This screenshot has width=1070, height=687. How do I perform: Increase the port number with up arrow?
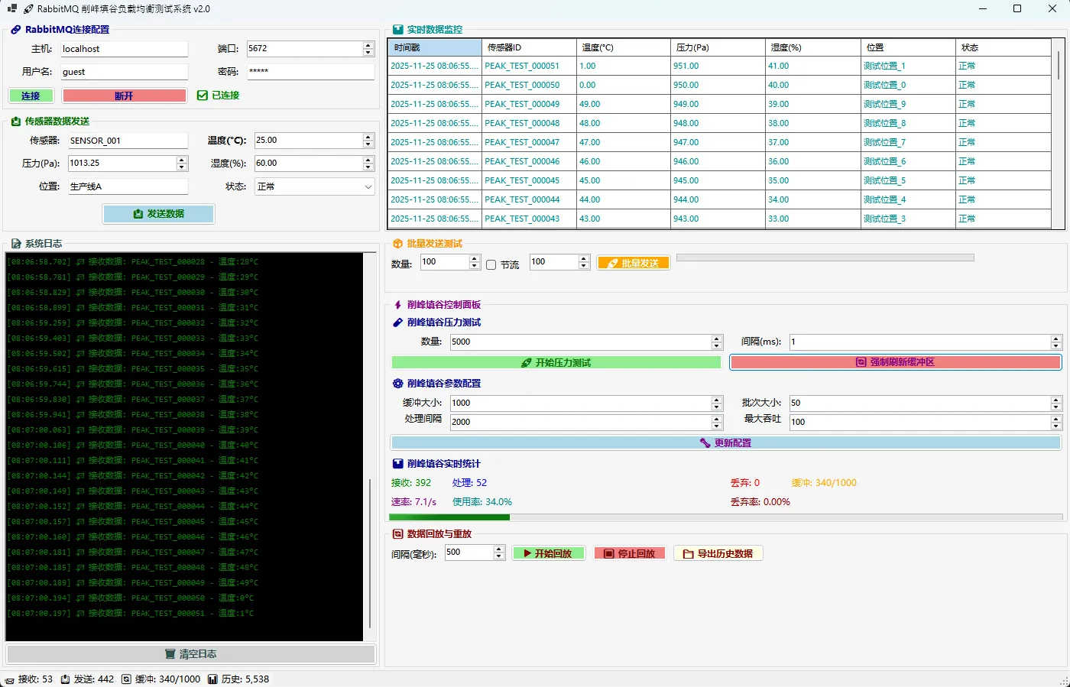(x=368, y=45)
